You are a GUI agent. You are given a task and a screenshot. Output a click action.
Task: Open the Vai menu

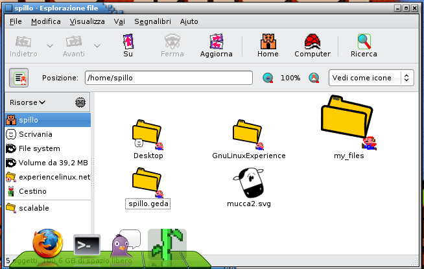point(119,21)
